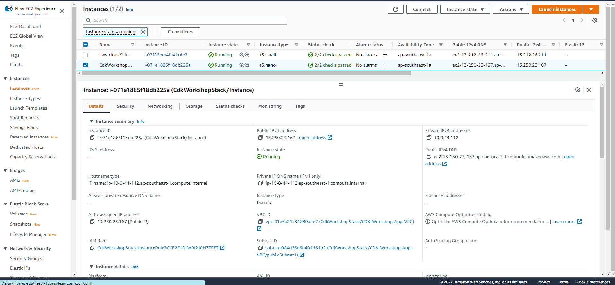Switch to the Tags tab
Screen dimensions: 615x285
[300, 106]
